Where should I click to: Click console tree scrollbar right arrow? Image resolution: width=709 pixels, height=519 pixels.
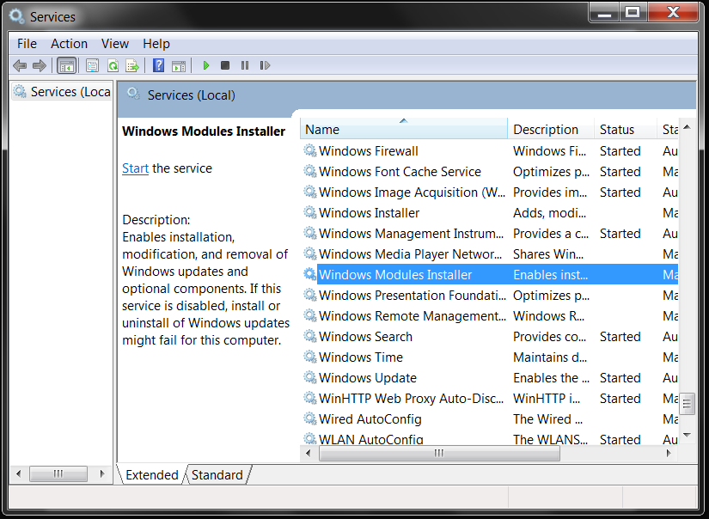pyautogui.click(x=102, y=473)
